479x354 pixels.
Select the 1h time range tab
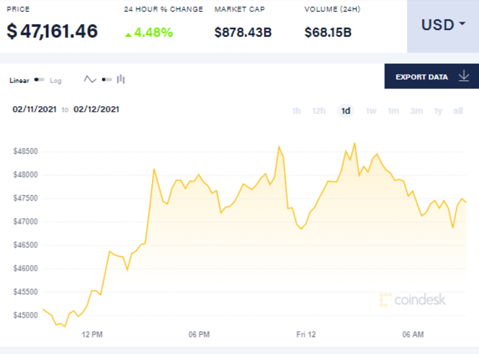(296, 111)
